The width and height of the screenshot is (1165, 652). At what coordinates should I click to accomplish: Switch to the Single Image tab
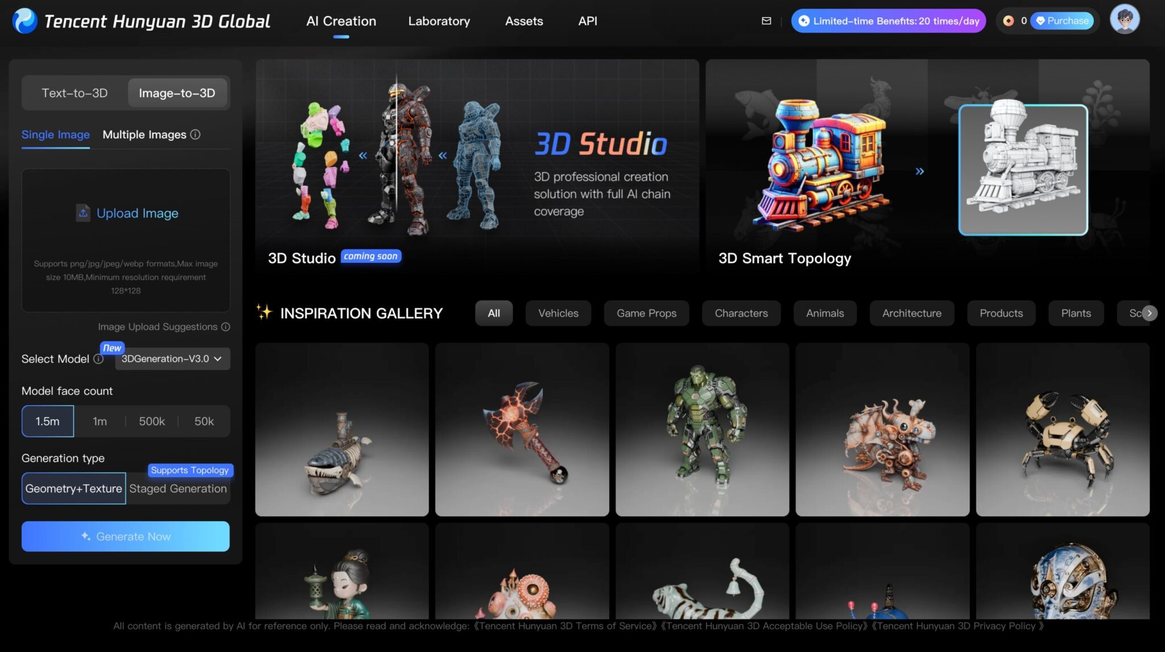click(55, 135)
